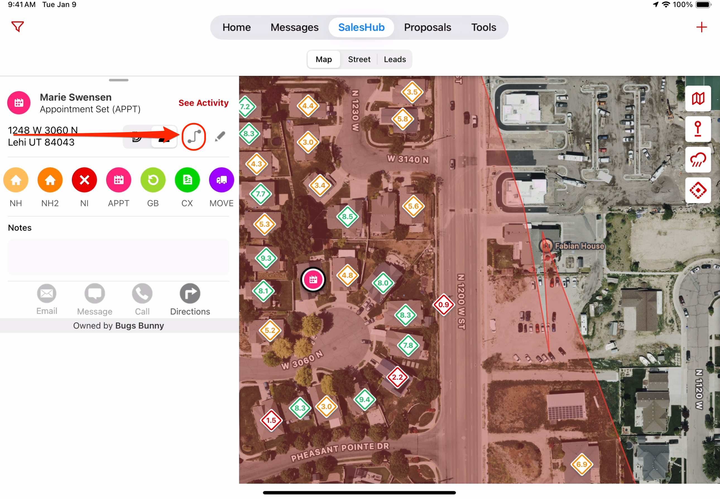
Task: Select the drop pin tool
Action: pos(698,129)
